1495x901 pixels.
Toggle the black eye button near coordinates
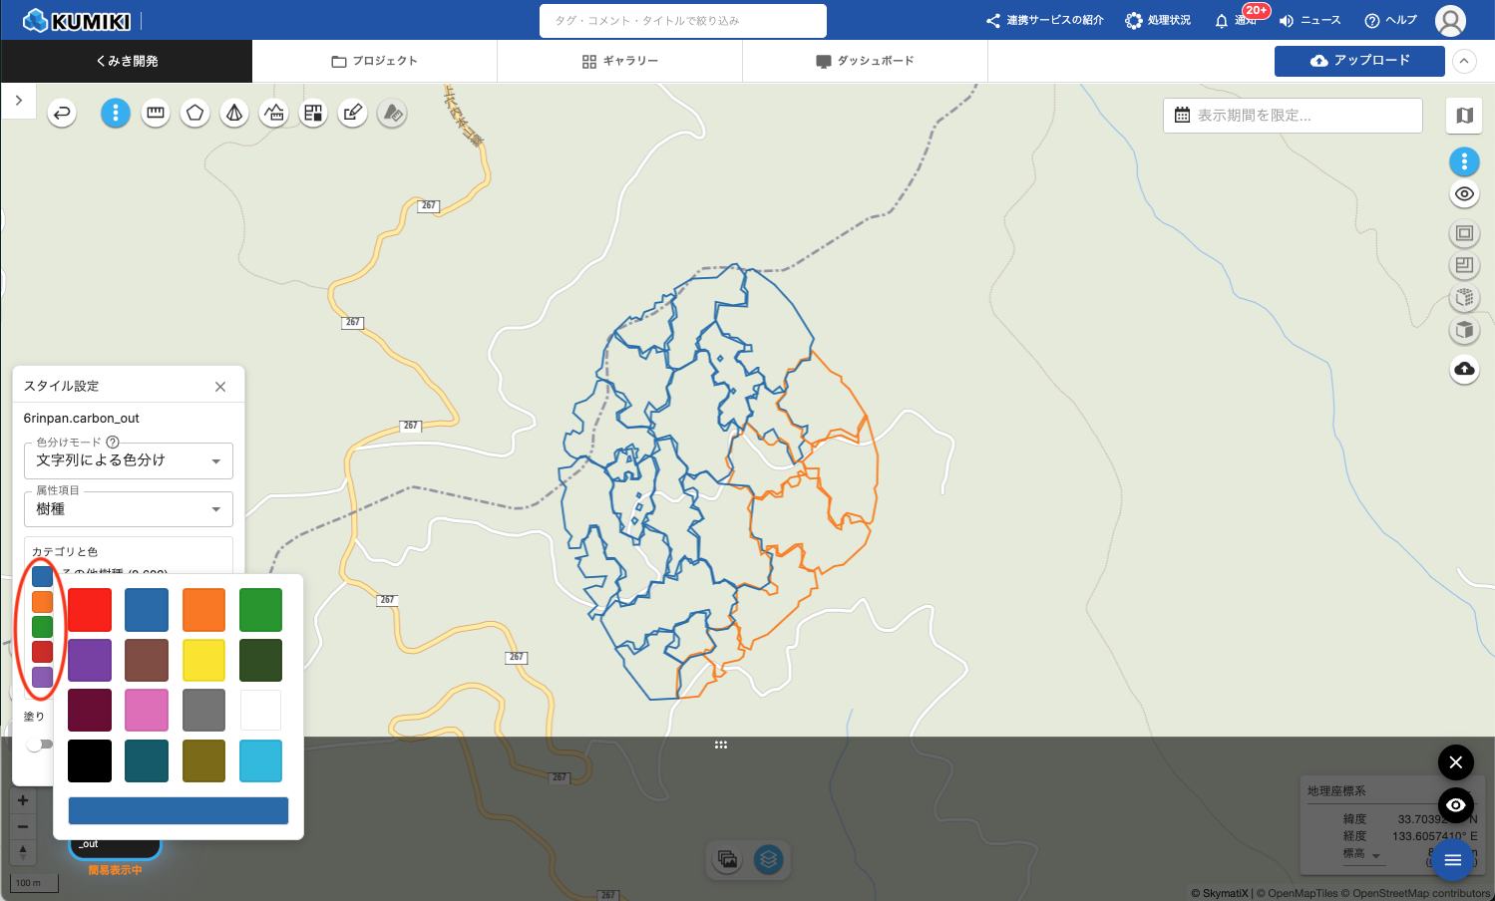1455,804
